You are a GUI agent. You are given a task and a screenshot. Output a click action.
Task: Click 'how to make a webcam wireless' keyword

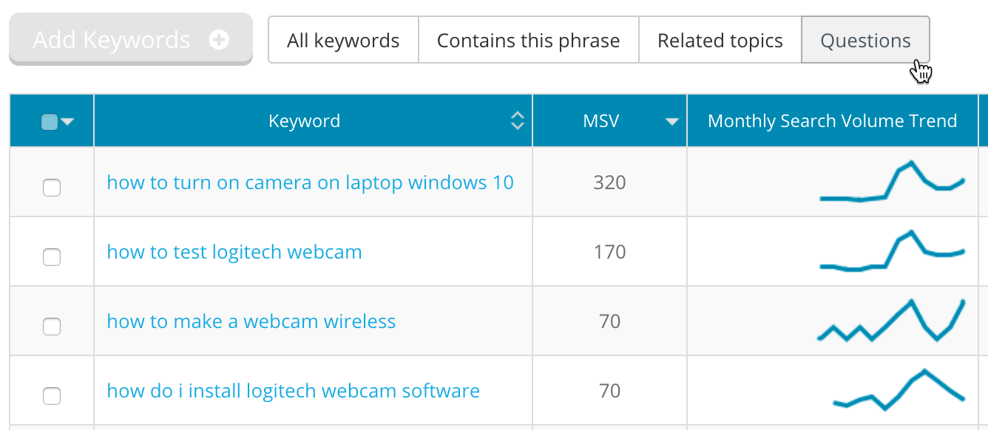coord(251,321)
